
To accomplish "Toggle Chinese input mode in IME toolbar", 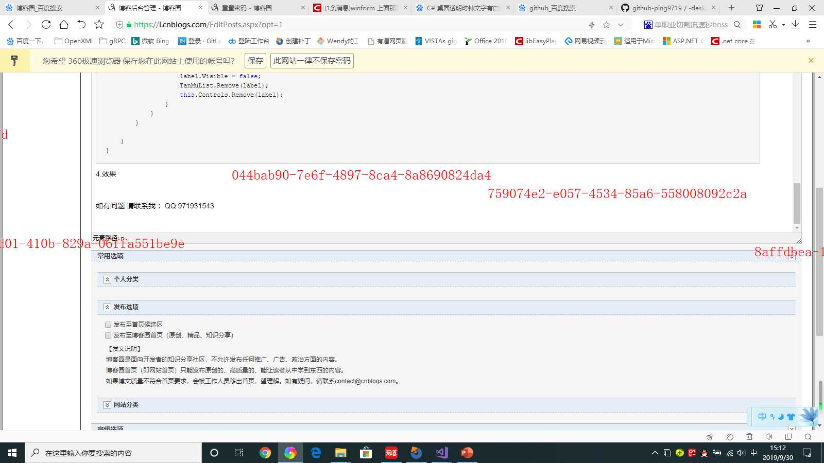I will pos(762,417).
